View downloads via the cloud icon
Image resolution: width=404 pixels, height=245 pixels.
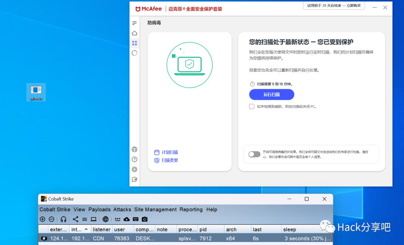[127, 219]
